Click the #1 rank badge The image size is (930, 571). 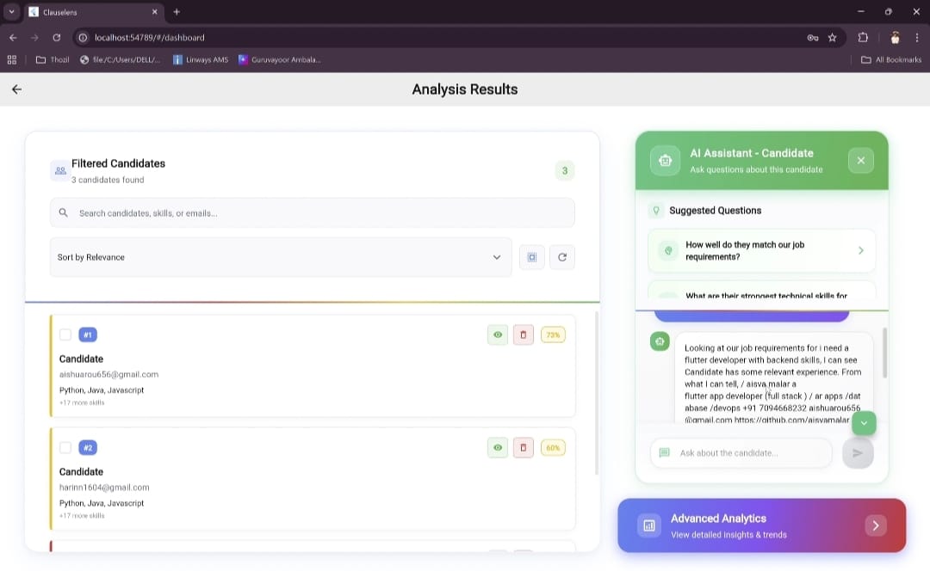[x=88, y=335]
